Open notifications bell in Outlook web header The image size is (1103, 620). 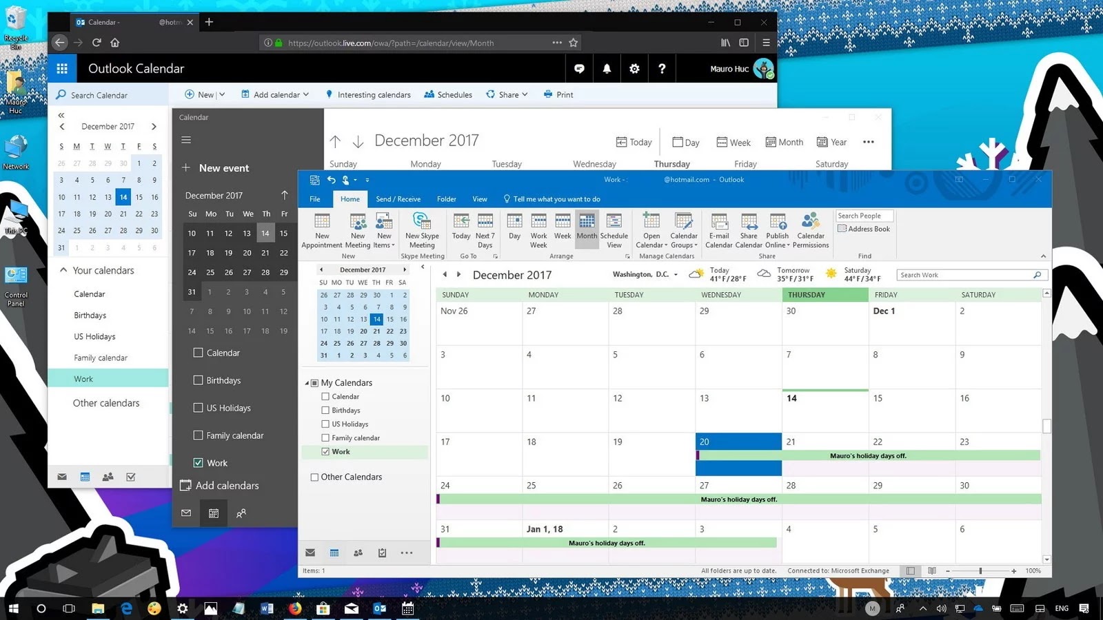pos(607,68)
